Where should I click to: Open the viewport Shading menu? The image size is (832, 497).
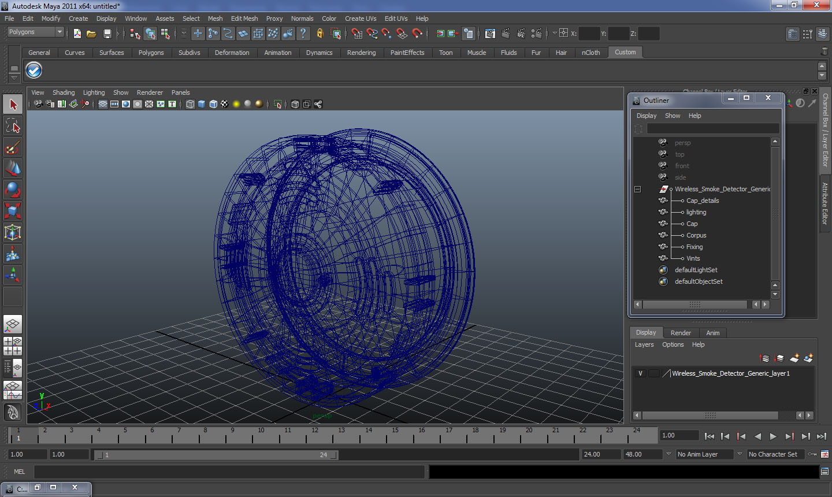coord(64,92)
